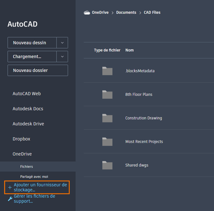The height and width of the screenshot is (211, 214).
Task: Expand the Chargement dropdown arrow
Action: click(62, 56)
